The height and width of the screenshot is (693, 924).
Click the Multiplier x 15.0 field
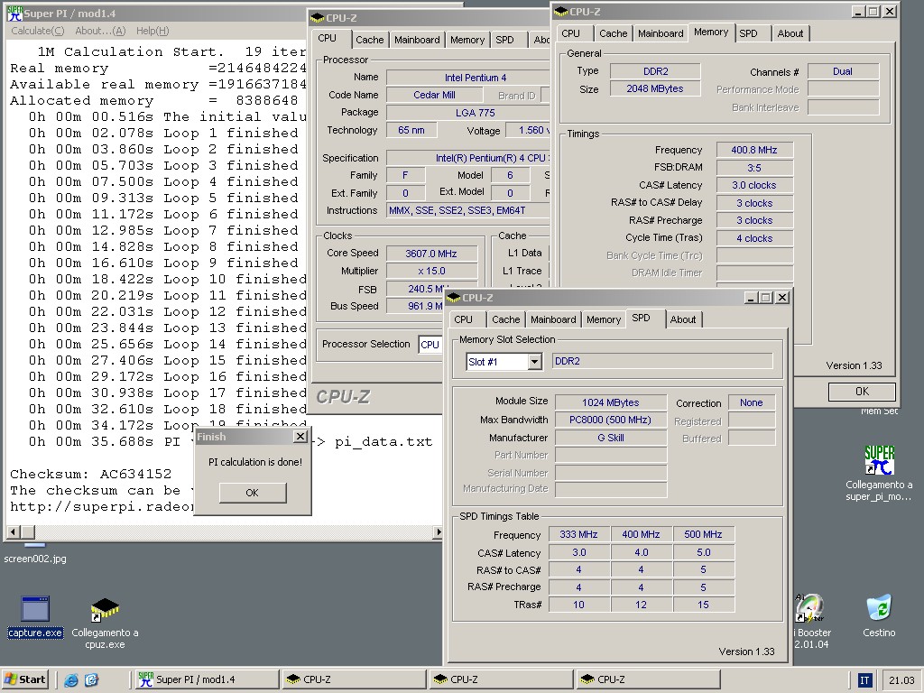pyautogui.click(x=431, y=271)
